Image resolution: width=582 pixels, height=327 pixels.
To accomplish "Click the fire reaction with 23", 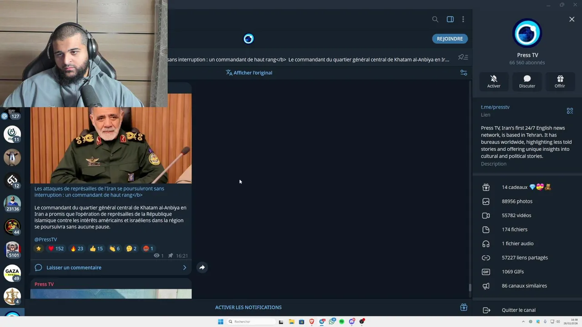I will [76, 248].
